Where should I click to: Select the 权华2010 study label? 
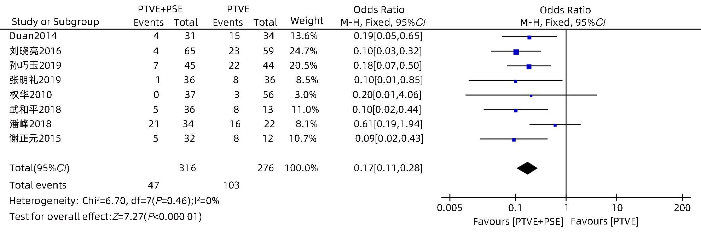tap(31, 94)
